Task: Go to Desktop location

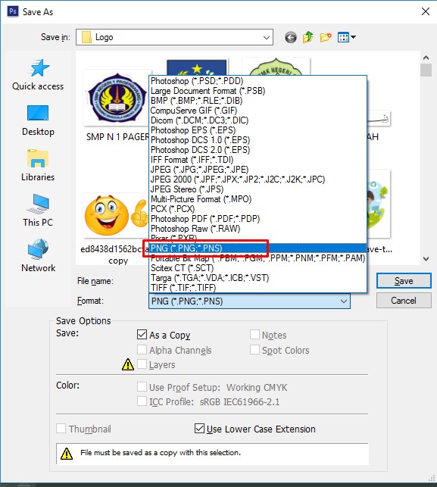Action: coord(38,120)
